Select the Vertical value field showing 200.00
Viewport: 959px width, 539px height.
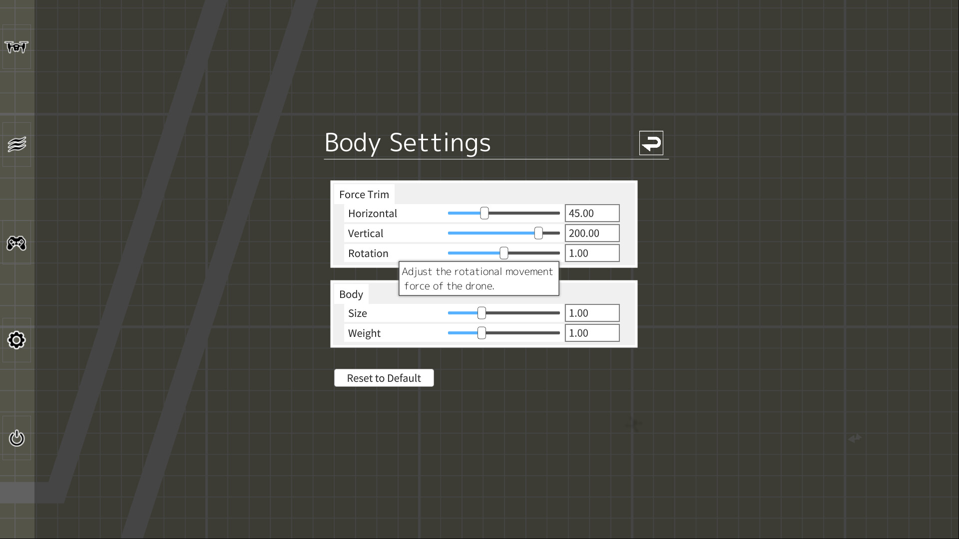592,233
